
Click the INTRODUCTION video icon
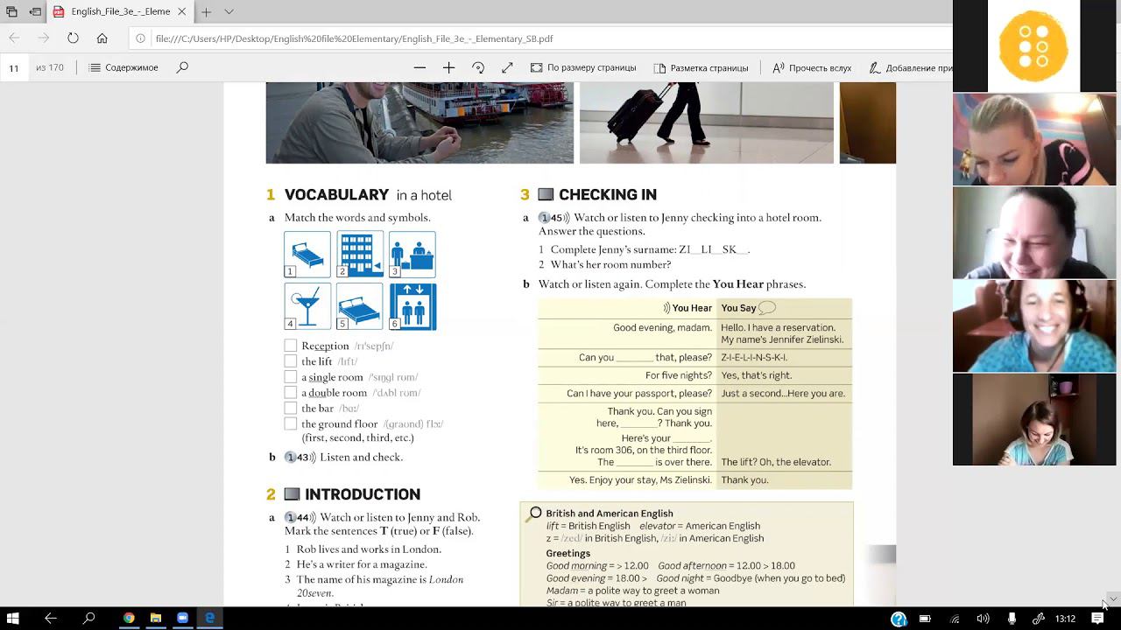(292, 494)
